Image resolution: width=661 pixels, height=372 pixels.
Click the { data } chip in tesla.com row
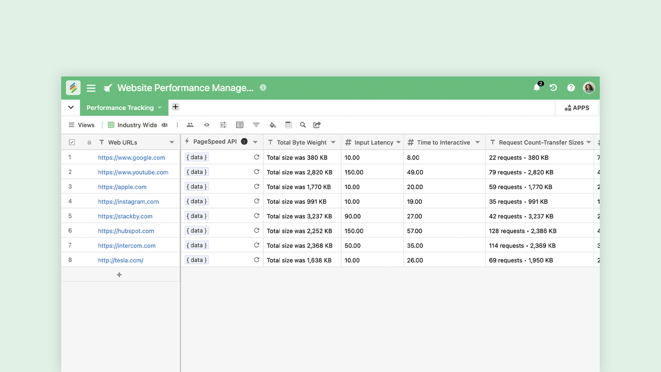[x=197, y=260]
